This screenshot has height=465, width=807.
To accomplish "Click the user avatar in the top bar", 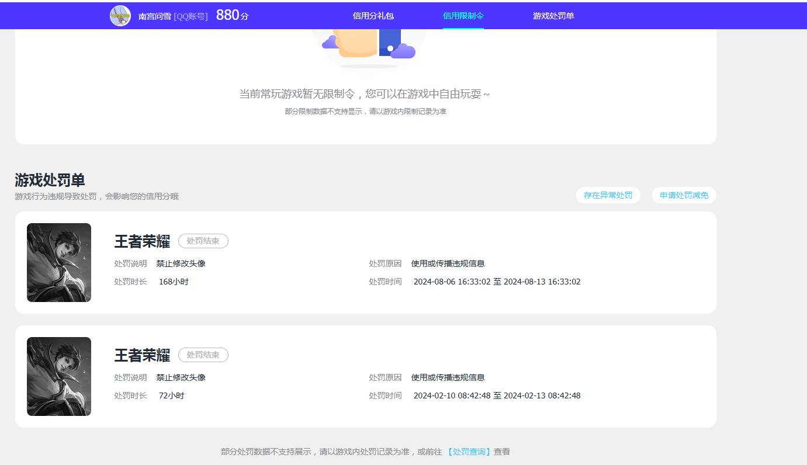I will [120, 15].
